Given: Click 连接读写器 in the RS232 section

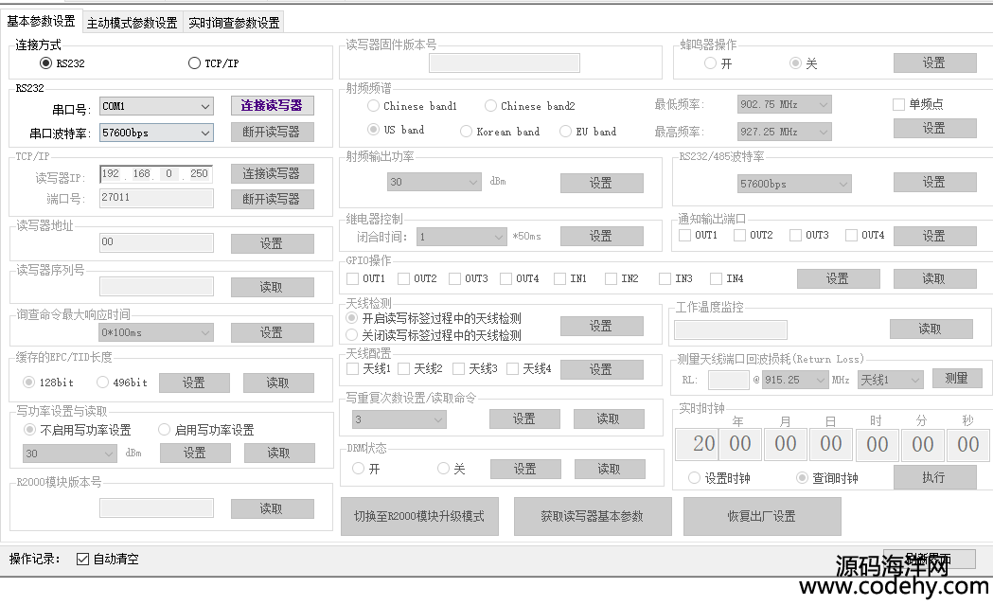Looking at the screenshot, I should click(272, 106).
